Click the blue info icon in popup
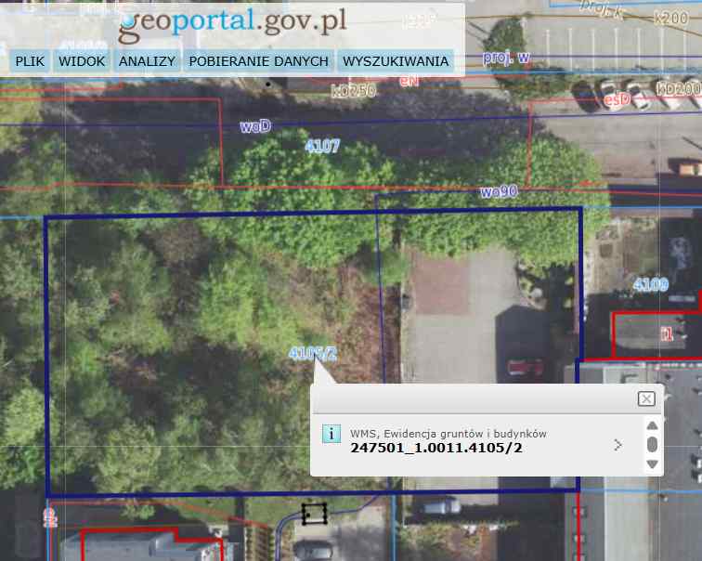The width and height of the screenshot is (702, 561). point(330,434)
